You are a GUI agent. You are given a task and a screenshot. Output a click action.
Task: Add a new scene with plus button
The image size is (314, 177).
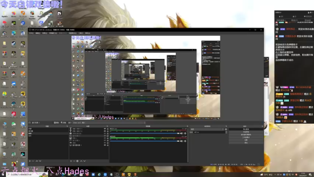point(30,161)
